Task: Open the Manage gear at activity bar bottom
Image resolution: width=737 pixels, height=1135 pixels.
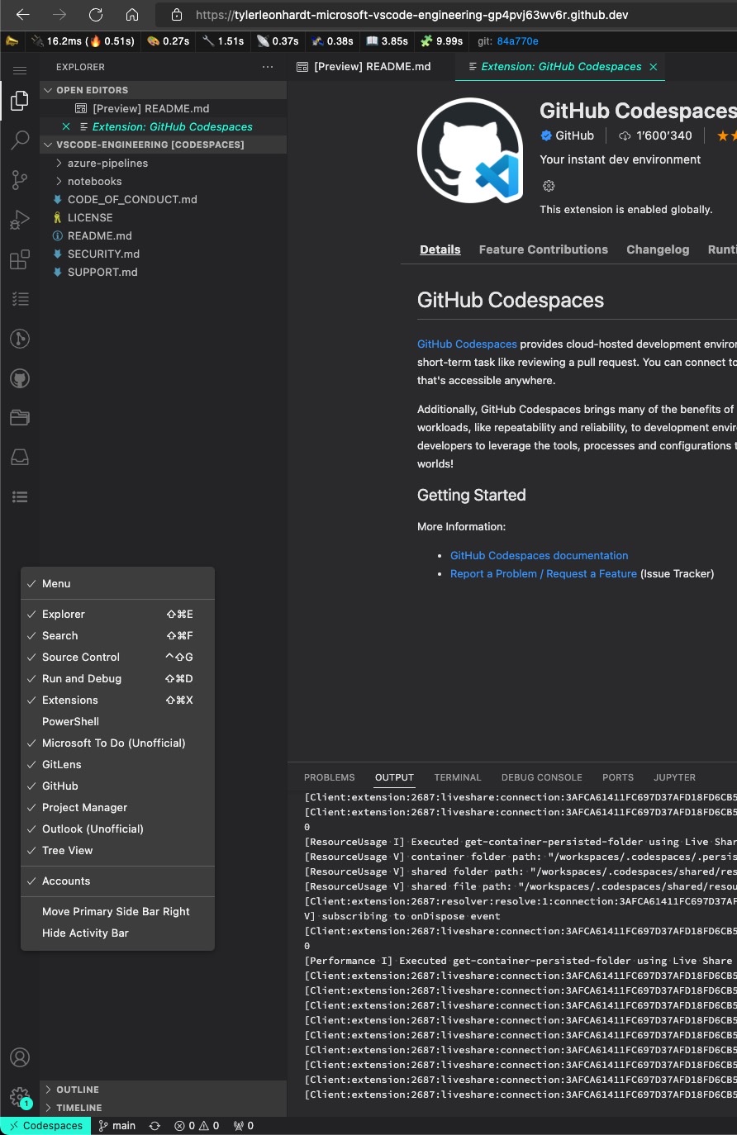Action: click(20, 1097)
